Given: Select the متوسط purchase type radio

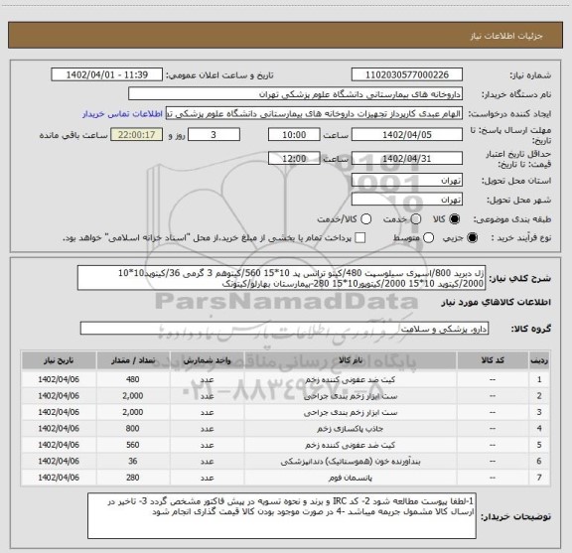Looking at the screenshot, I should (428, 238).
